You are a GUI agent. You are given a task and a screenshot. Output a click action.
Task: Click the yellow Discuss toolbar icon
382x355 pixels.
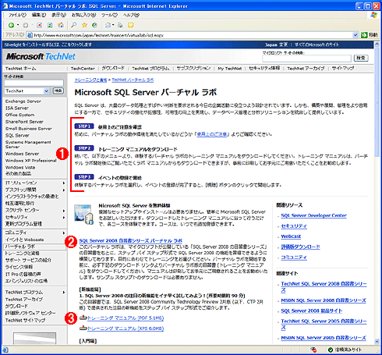(131, 25)
